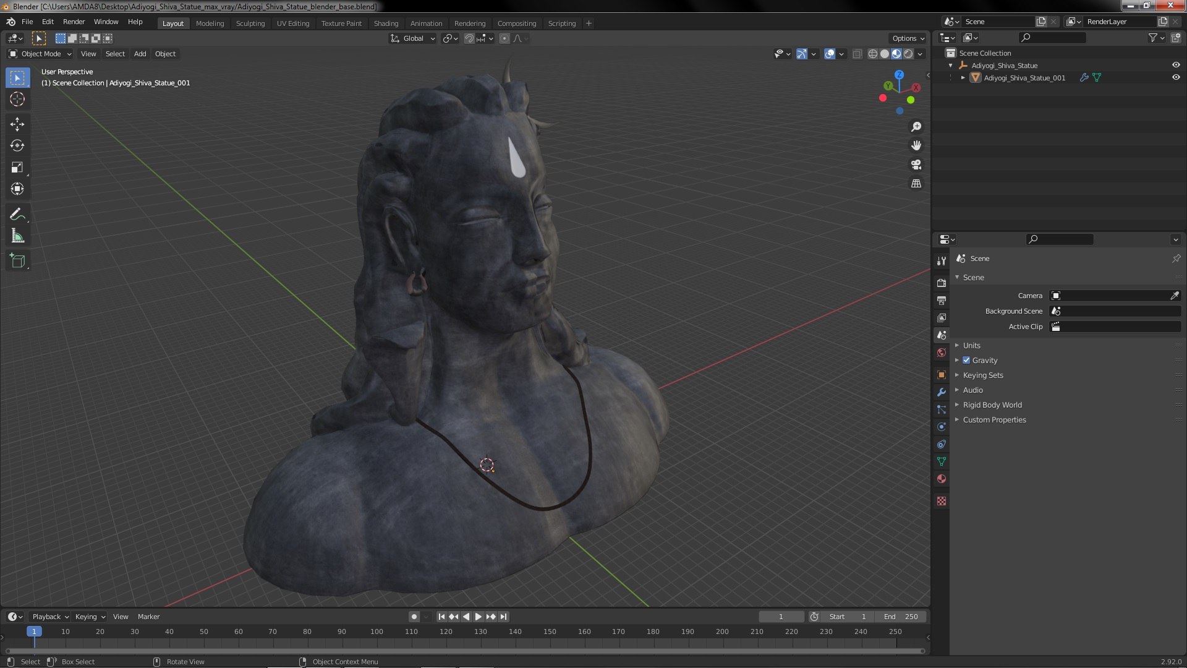Click the Zoom view magnifier icon
This screenshot has width=1187, height=668.
[916, 127]
